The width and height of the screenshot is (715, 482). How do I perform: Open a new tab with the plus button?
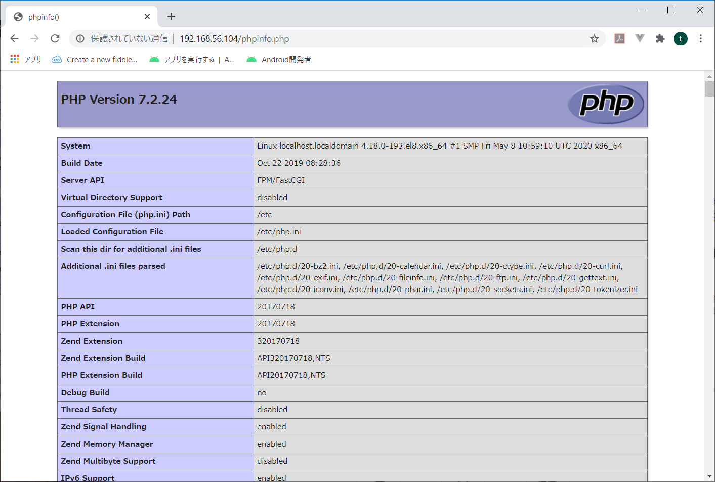171,17
